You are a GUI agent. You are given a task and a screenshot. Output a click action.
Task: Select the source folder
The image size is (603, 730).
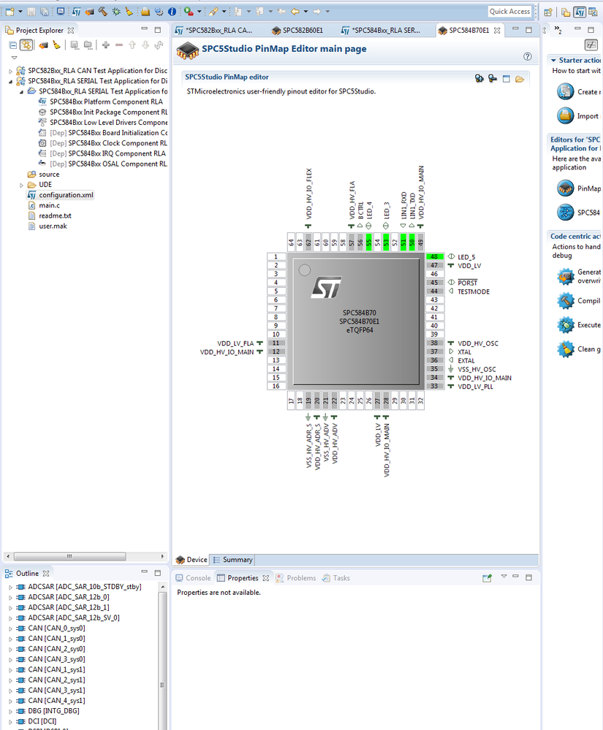(49, 175)
